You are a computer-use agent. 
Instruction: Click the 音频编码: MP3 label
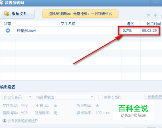(15, 113)
